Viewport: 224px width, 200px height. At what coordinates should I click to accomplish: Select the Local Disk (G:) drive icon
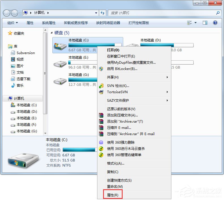[x=60, y=81]
